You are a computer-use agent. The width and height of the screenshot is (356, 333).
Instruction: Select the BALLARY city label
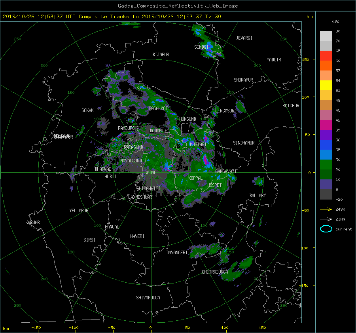[258, 196]
